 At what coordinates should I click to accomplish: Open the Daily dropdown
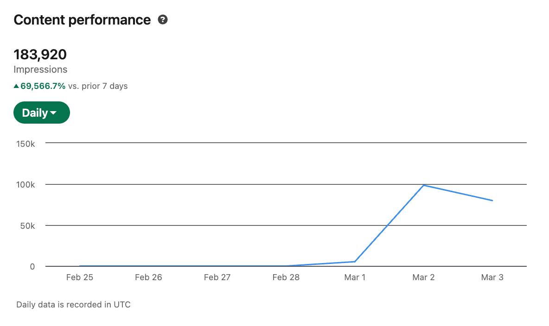[x=42, y=113]
